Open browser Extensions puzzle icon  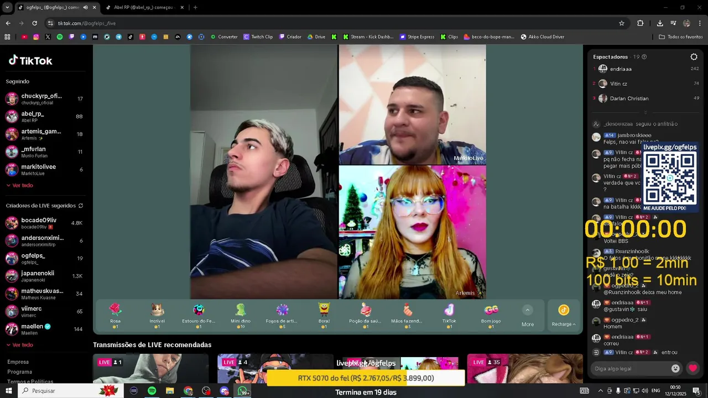click(640, 23)
